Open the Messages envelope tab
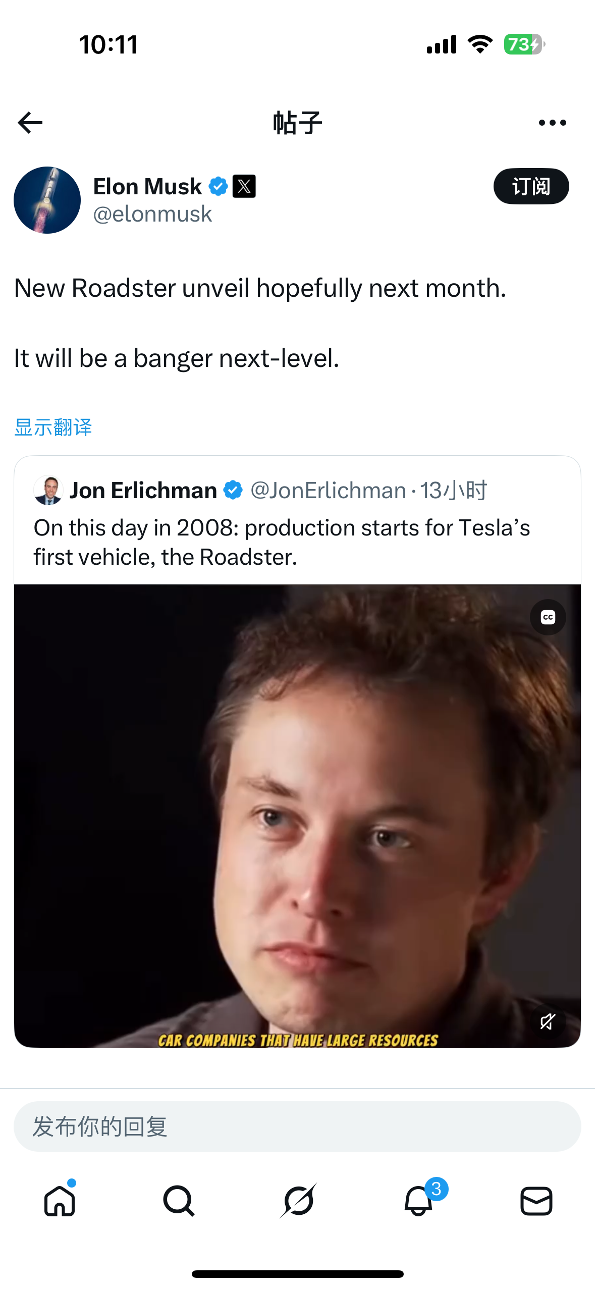 [x=536, y=1201]
